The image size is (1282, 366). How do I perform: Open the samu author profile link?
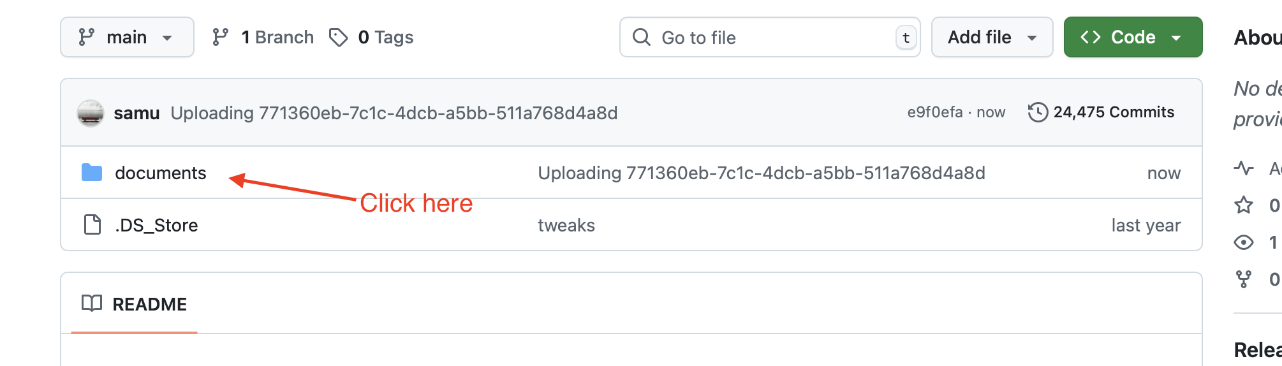tap(136, 113)
